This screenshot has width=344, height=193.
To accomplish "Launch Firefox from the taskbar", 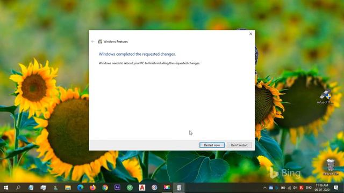I will coord(92,188).
